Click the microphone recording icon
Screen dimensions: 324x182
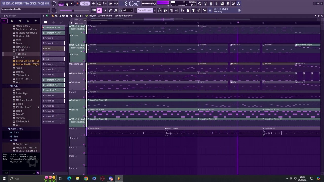[211, 4]
